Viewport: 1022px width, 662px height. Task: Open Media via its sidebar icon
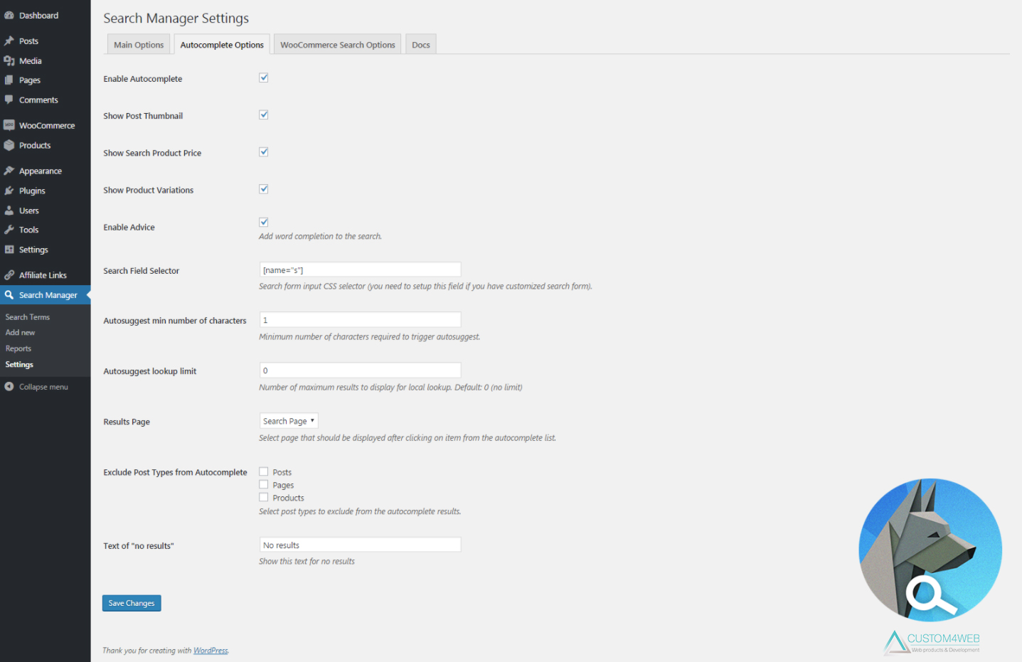pyautogui.click(x=9, y=61)
